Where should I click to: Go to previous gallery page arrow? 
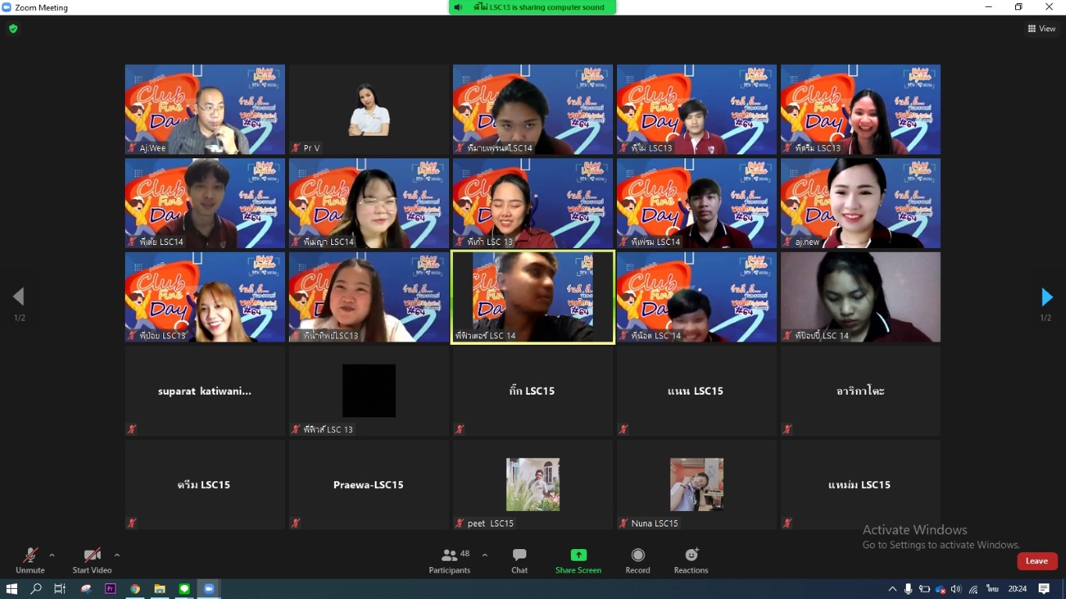pos(19,297)
